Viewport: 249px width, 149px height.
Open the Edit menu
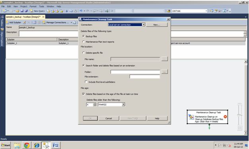click(x=9, y=6)
